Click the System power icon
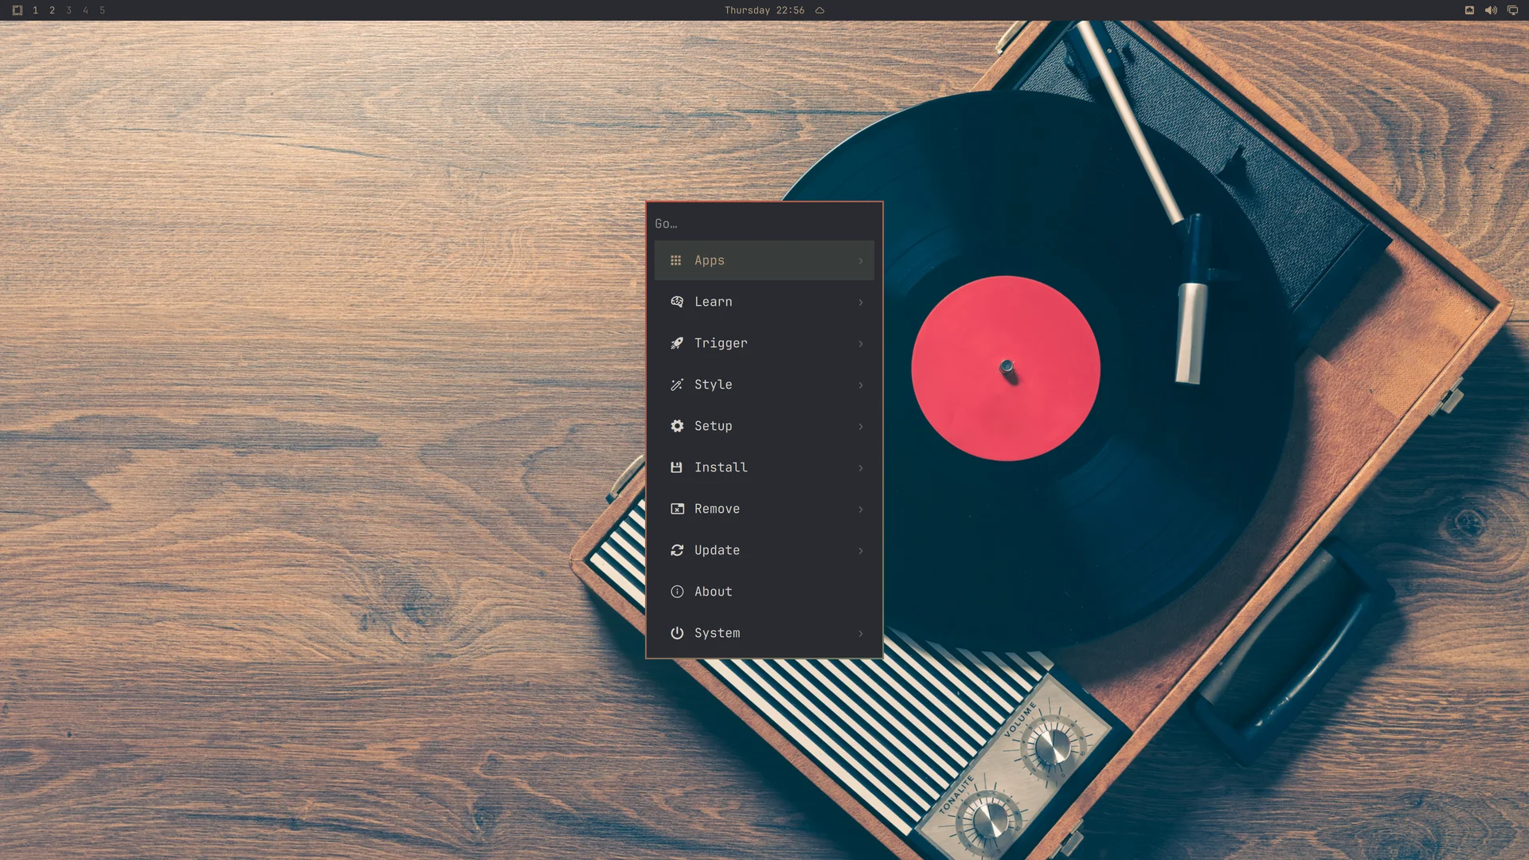1529x860 pixels. coord(677,633)
